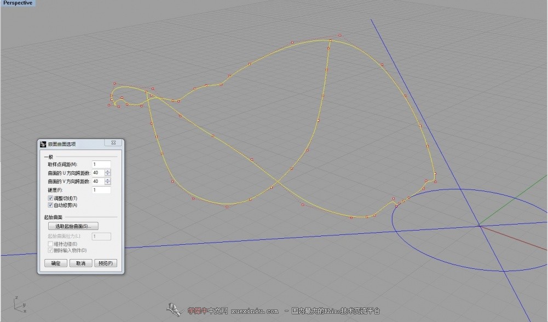Close the 嵌面曲面选项 dialog
This screenshot has height=322, width=548.
pyautogui.click(x=113, y=142)
